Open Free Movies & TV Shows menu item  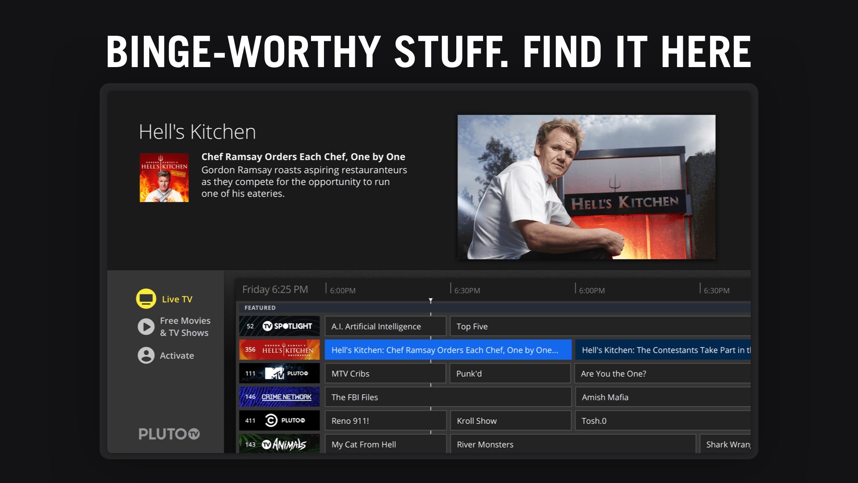coord(185,326)
